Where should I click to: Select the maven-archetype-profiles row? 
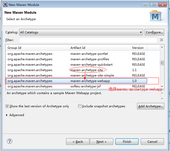pos(76,59)
